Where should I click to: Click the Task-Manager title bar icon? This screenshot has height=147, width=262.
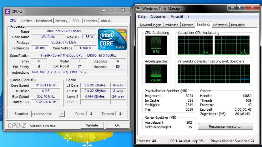click(x=138, y=9)
